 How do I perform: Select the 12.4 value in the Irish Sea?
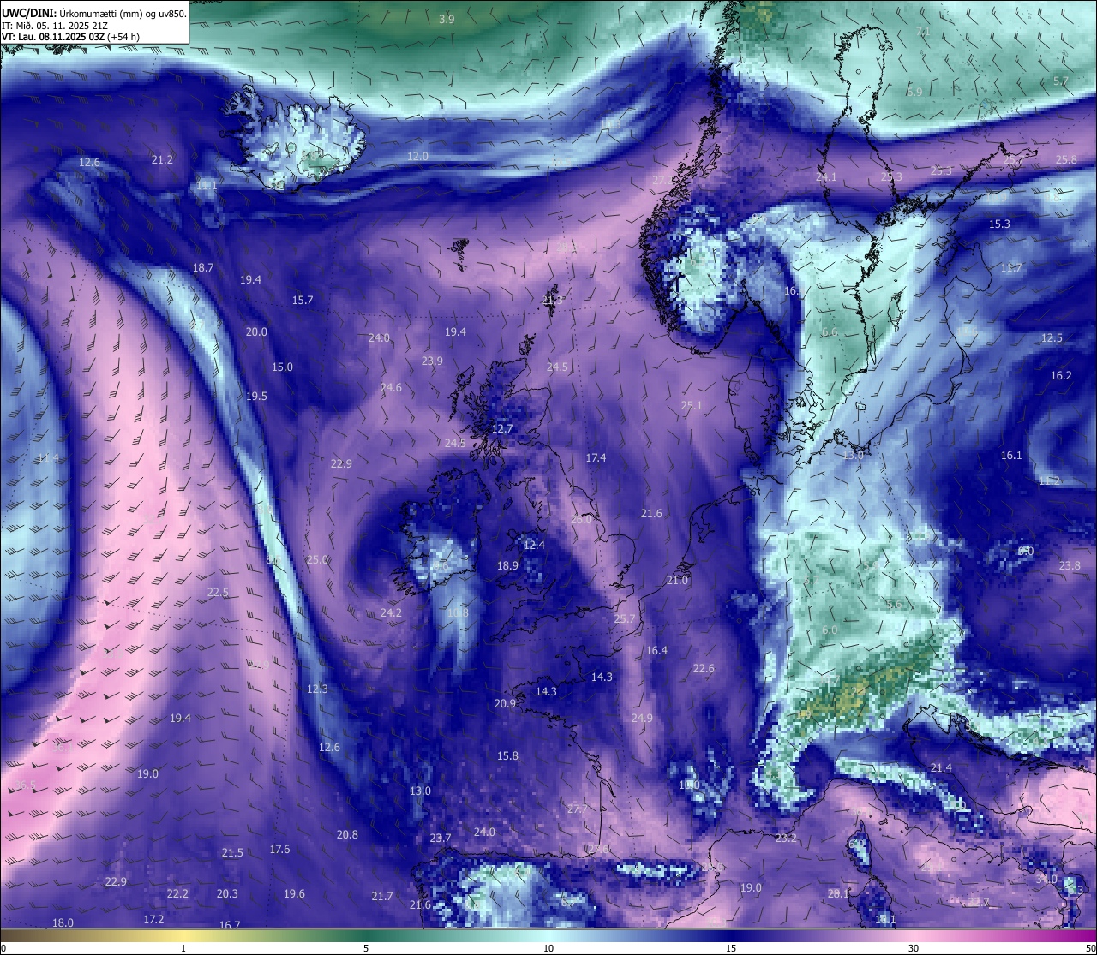pyautogui.click(x=534, y=545)
